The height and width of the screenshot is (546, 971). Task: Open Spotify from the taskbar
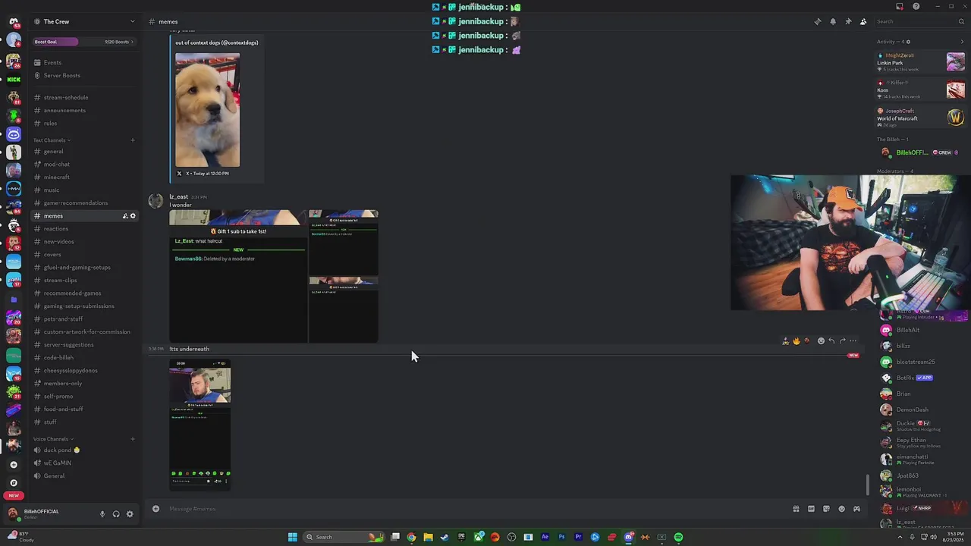point(678,537)
